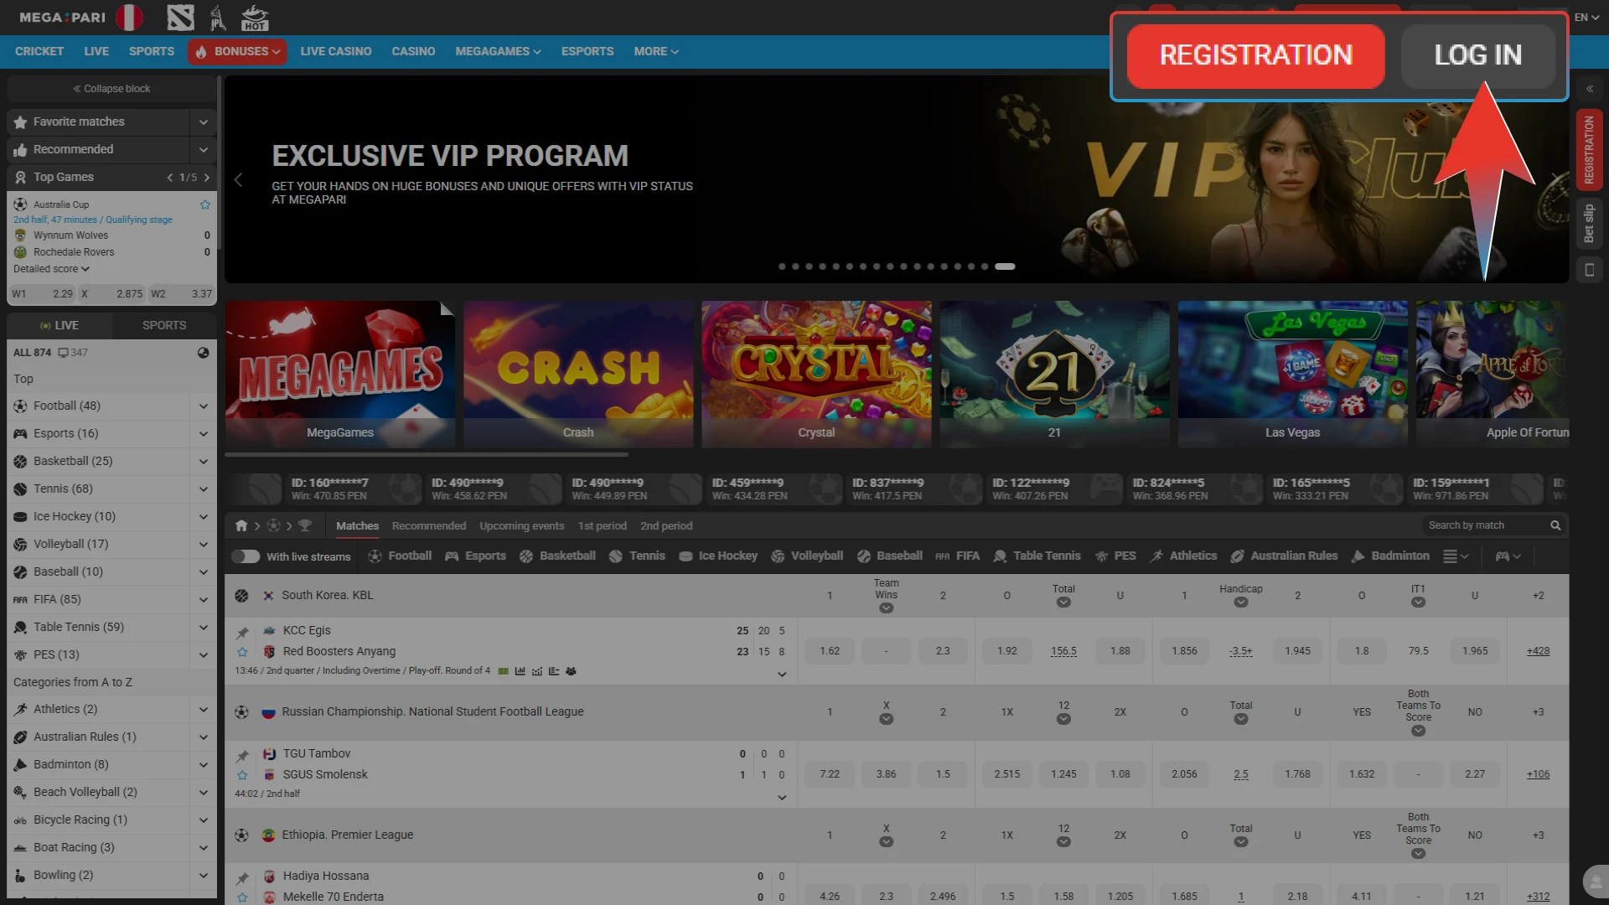Show previous banner slide with left arrow
This screenshot has height=905, width=1609.
(238, 180)
